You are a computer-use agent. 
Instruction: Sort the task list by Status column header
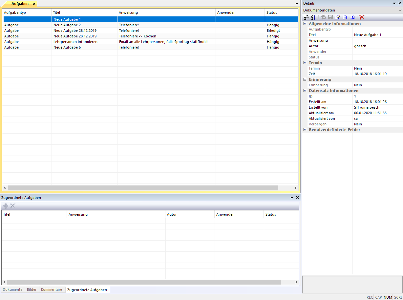tap(271, 12)
